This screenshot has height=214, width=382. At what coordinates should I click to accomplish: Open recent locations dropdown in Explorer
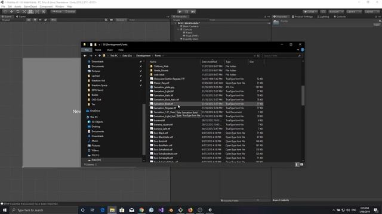coord(95,56)
